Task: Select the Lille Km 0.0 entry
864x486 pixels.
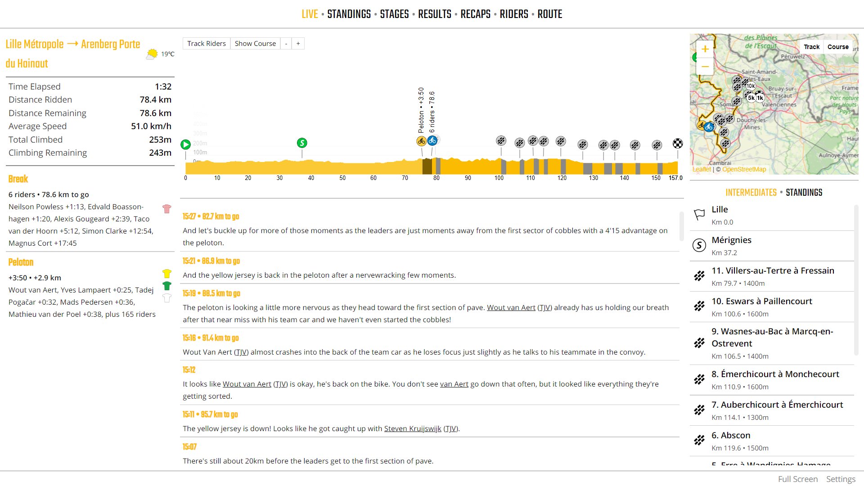Action: [x=772, y=215]
